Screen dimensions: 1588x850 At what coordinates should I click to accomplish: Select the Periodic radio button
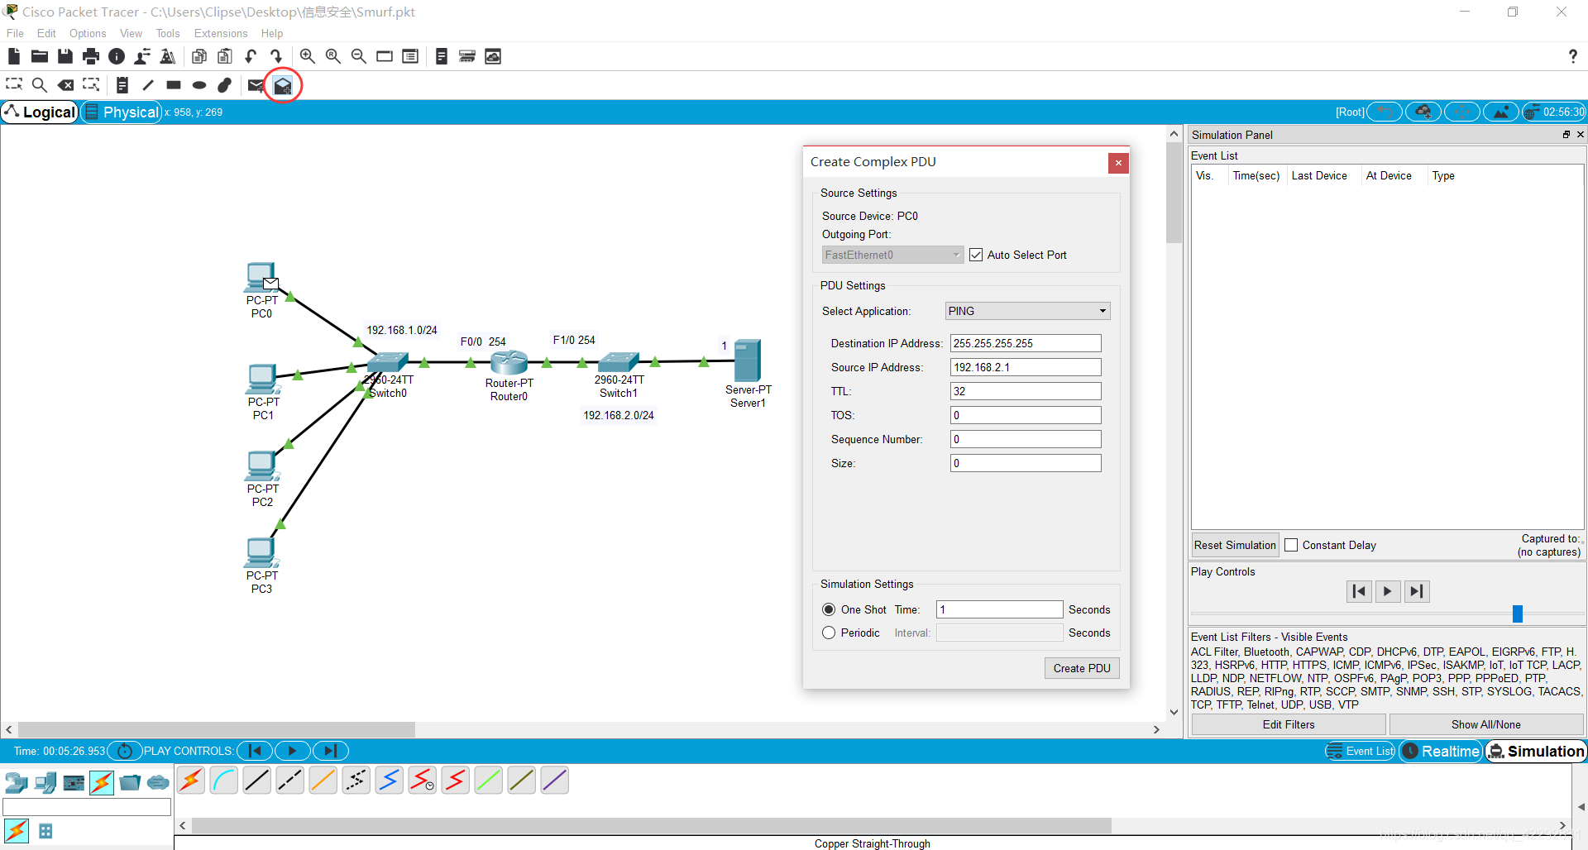pos(829,633)
